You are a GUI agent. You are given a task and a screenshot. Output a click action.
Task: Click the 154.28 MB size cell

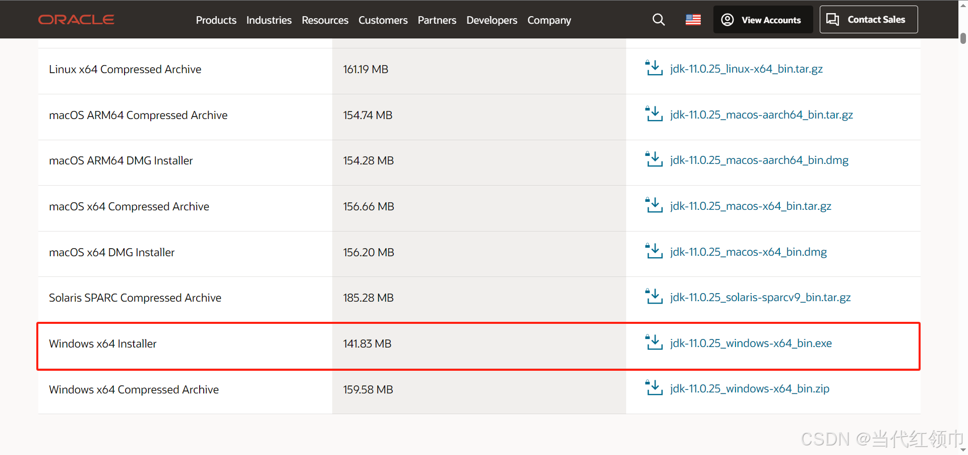click(479, 162)
